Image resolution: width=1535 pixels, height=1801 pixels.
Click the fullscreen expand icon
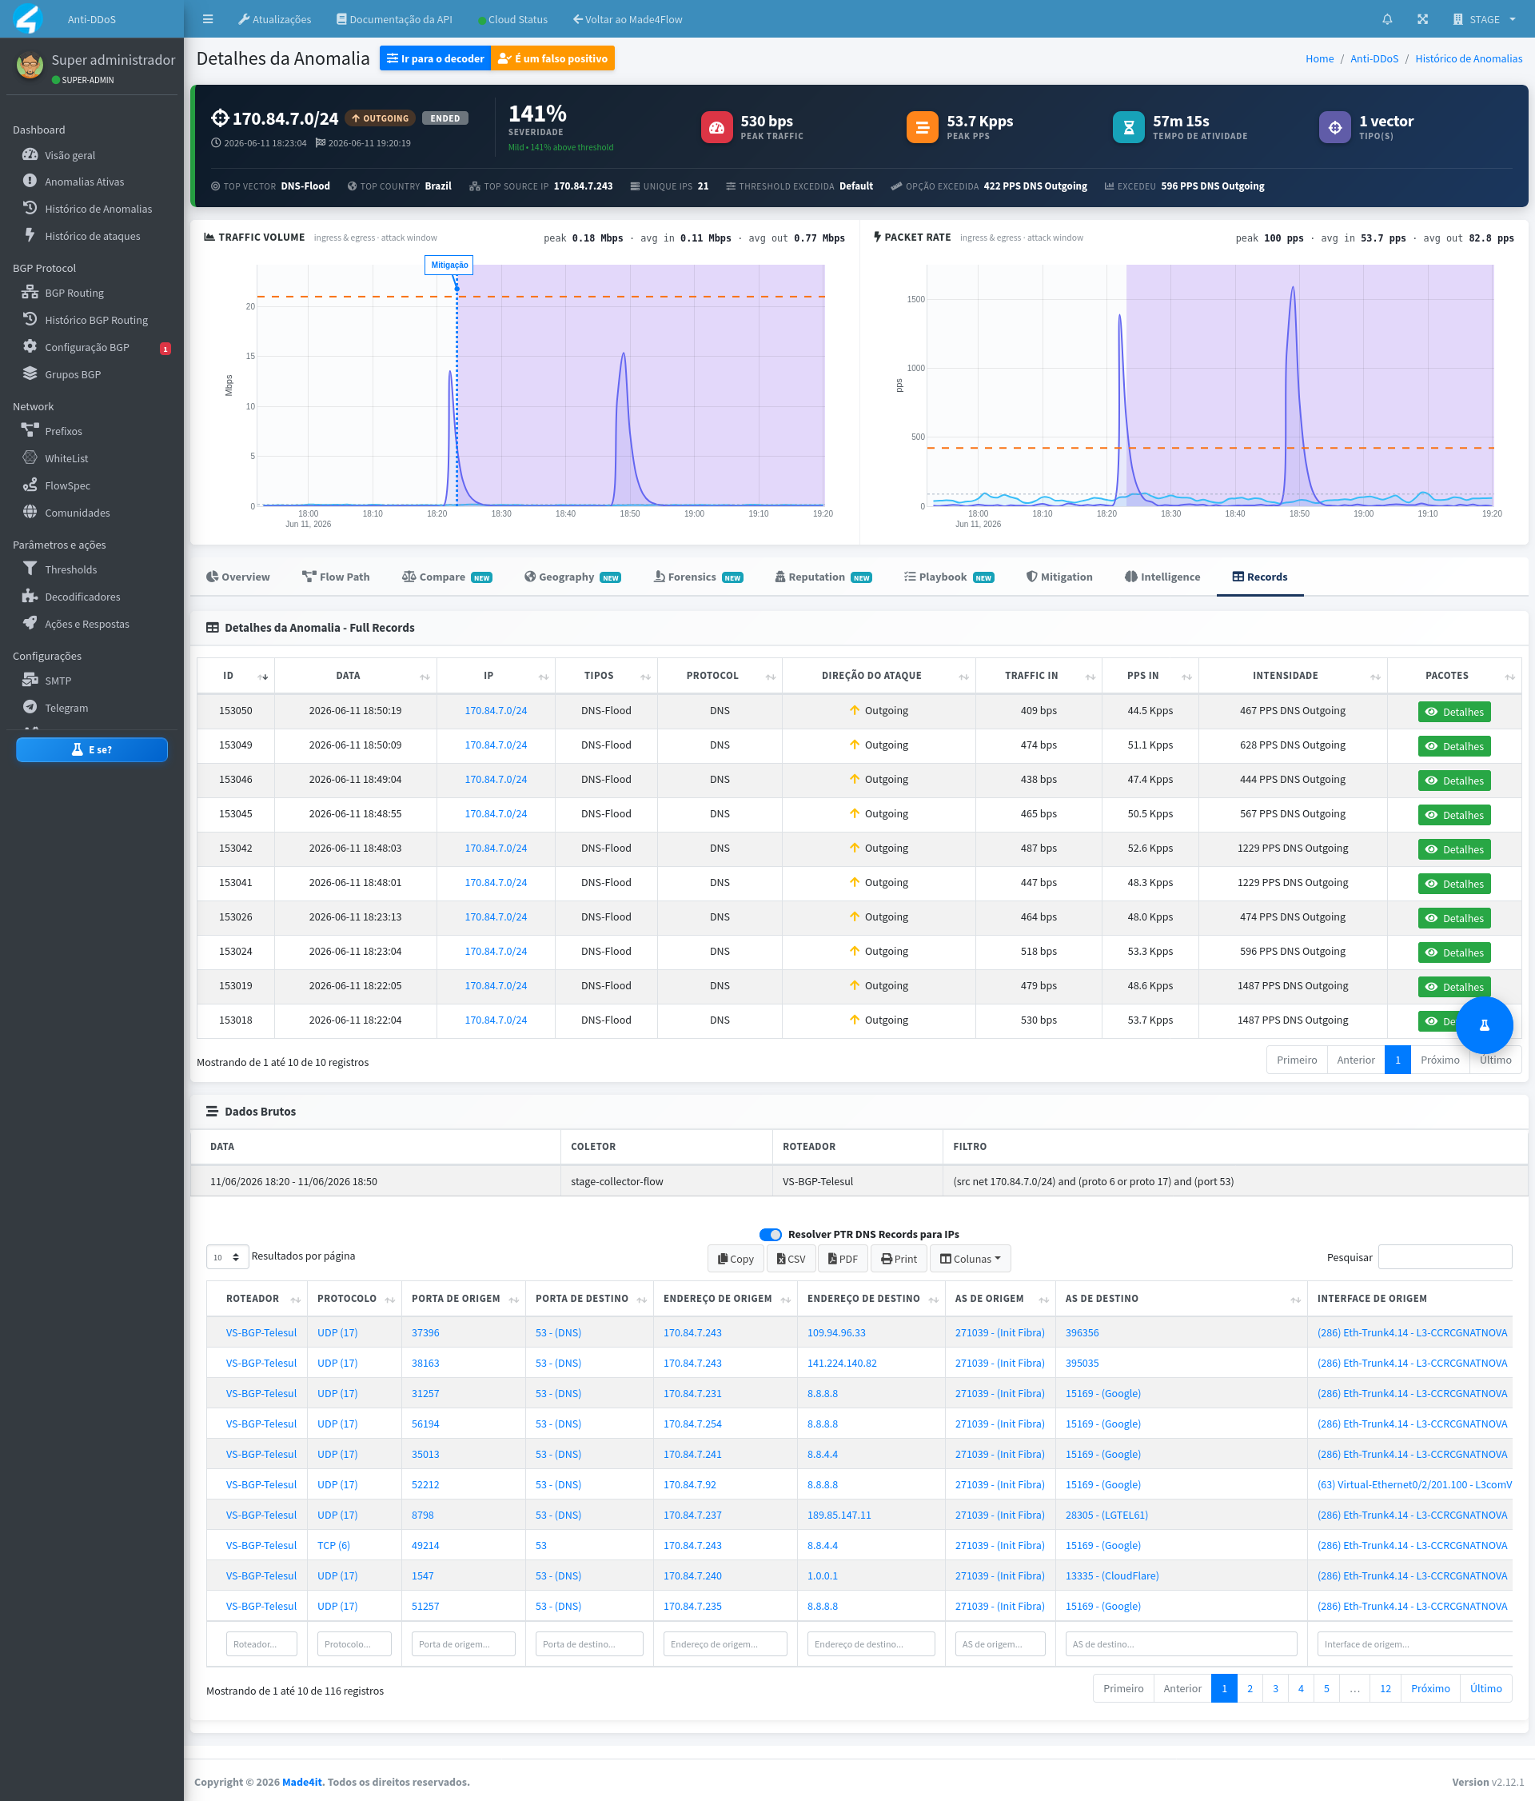point(1422,19)
